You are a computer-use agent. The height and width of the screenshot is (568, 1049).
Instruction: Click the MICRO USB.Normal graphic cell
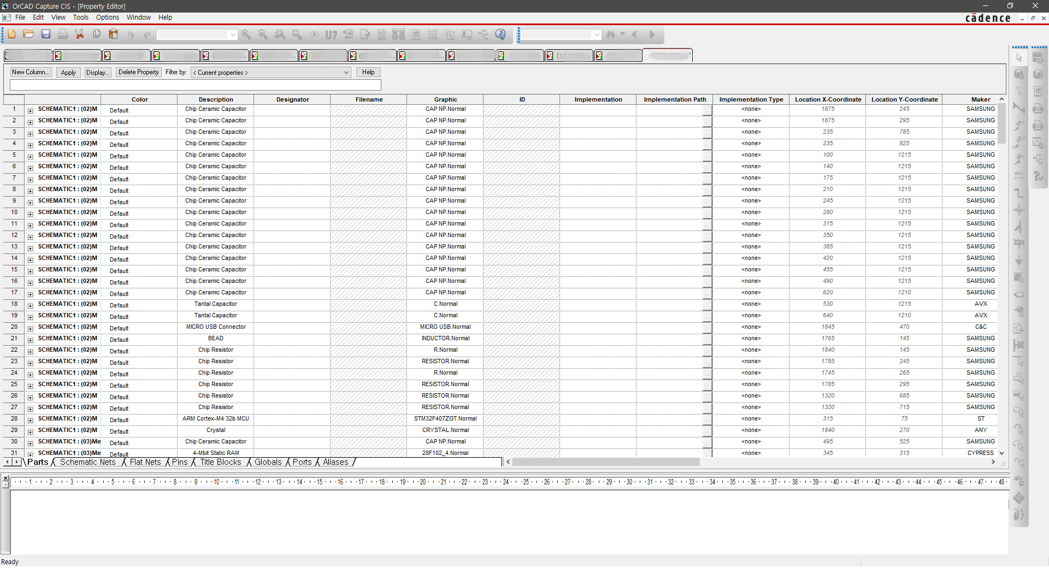pyautogui.click(x=445, y=327)
